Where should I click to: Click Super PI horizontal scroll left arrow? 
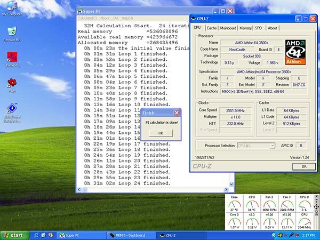pyautogui.click(x=79, y=189)
